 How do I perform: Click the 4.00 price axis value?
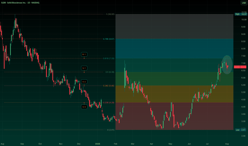[x=243, y=107]
